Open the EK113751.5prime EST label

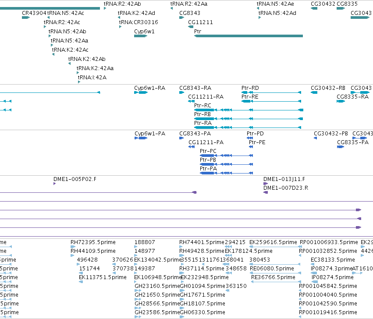click(103, 278)
